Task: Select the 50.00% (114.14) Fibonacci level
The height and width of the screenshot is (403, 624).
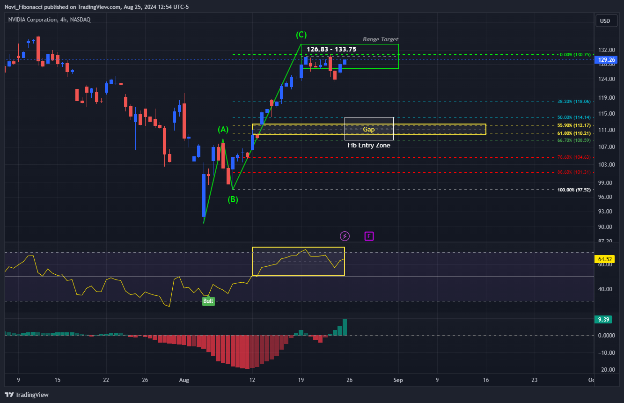Action: (x=574, y=117)
